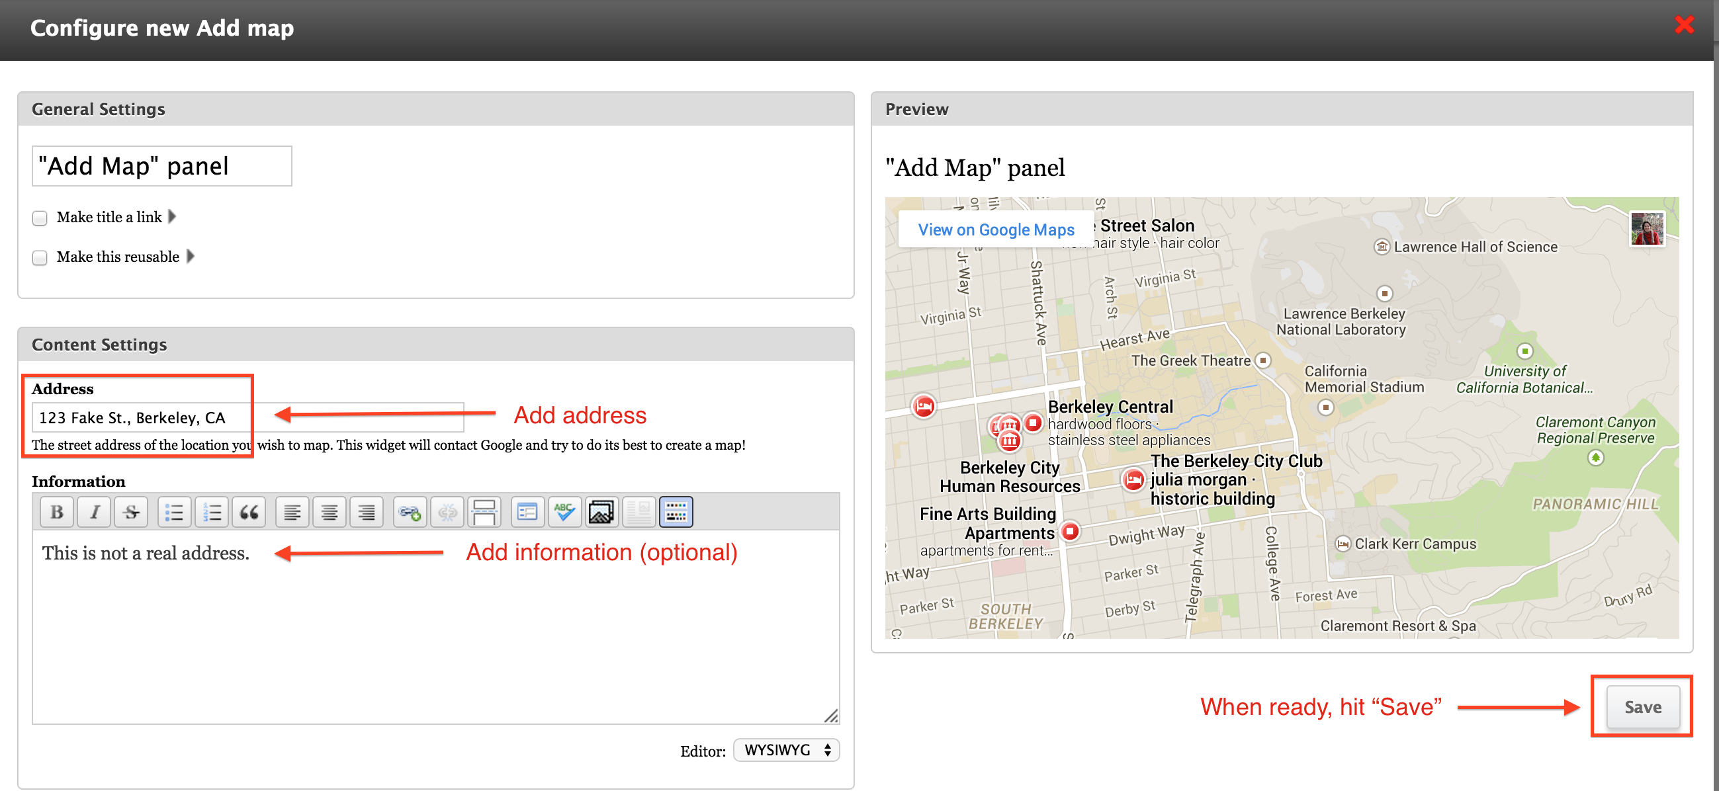Open View on Google Maps link
Screen dimensions: 1719x791
996,229
